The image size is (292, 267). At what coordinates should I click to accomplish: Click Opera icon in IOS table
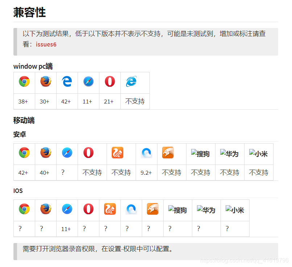coord(89,209)
